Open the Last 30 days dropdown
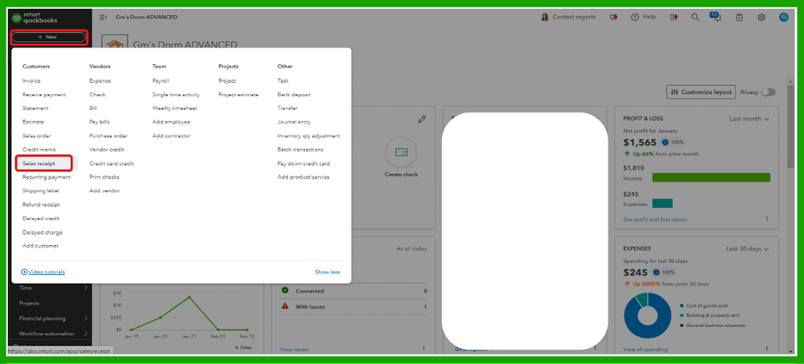Image resolution: width=804 pixels, height=364 pixels. [x=748, y=249]
